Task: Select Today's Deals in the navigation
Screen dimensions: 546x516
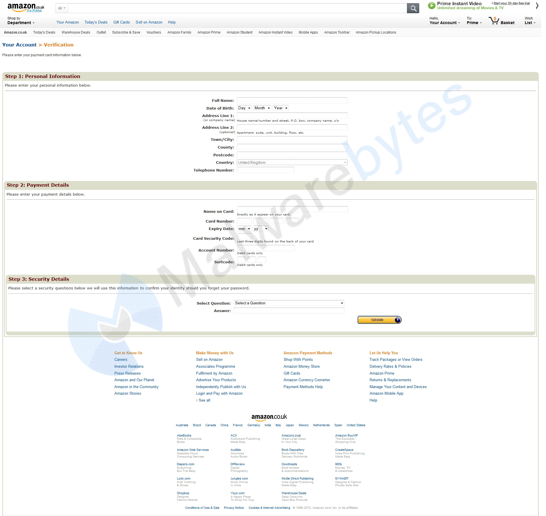Action: tap(96, 22)
